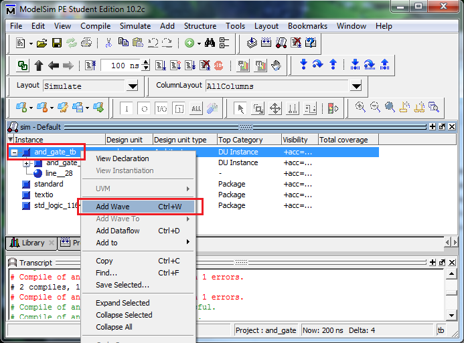Expand the 'Add to' submenu arrow
This screenshot has width=464, height=343.
(x=188, y=242)
